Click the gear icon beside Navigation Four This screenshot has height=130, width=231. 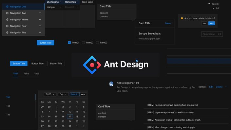point(7,26)
